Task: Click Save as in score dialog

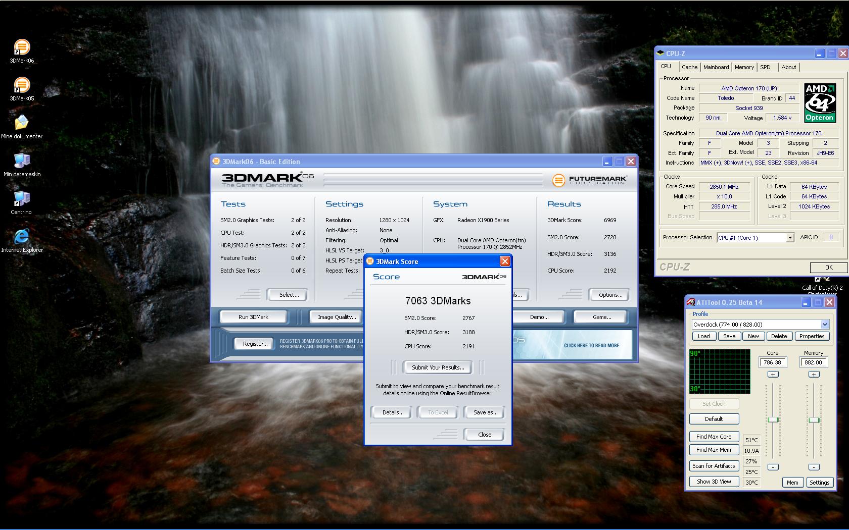Action: (485, 412)
